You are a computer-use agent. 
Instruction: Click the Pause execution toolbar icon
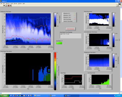11,6
